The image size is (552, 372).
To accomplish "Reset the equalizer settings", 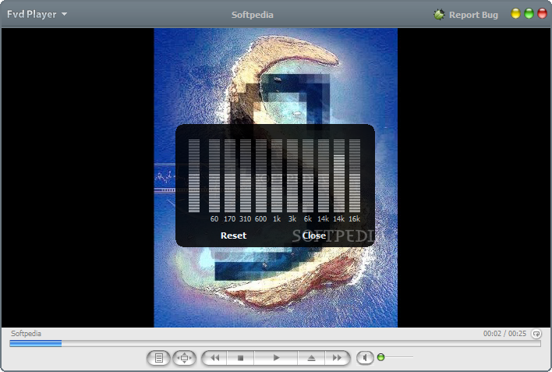I will tap(233, 236).
